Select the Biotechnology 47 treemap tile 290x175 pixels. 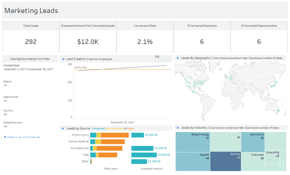tap(193, 142)
